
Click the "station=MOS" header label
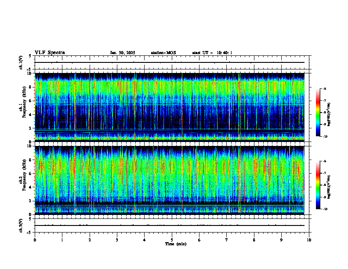163,53
